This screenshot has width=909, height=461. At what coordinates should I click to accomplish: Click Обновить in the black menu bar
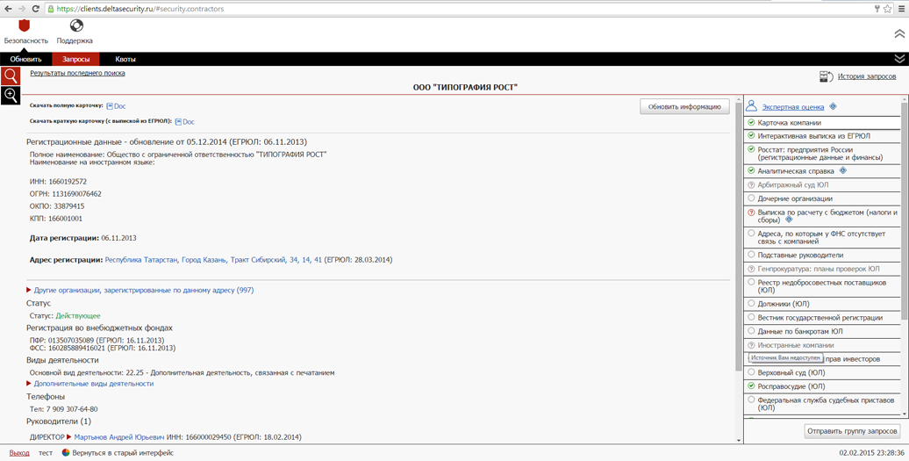coord(26,59)
